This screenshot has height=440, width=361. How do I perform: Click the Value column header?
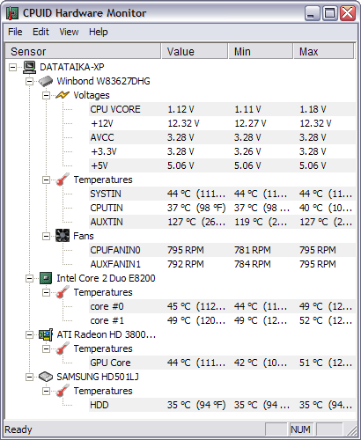click(195, 51)
